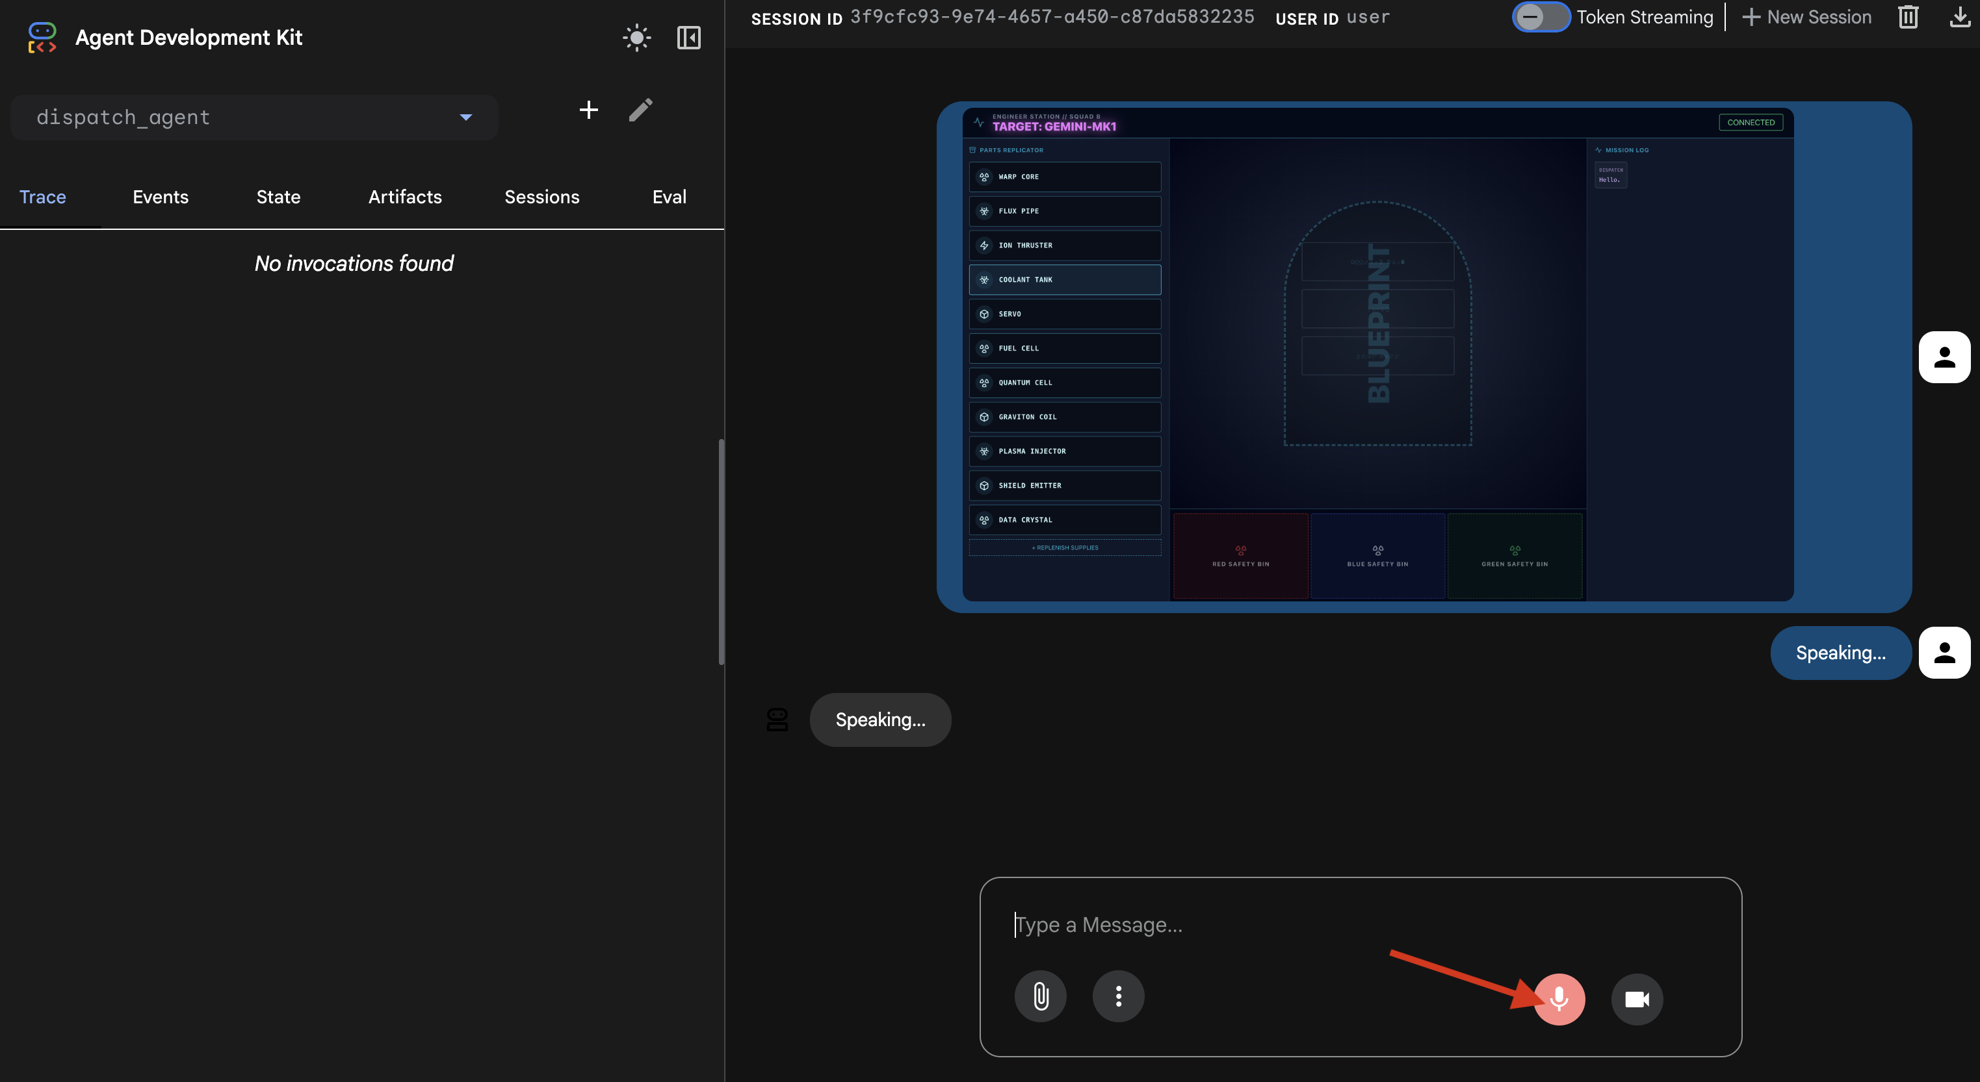
Task: Open the Artifacts tab
Action: [405, 197]
